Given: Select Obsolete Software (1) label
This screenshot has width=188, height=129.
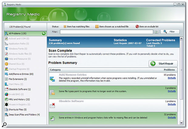Looking at the screenshot, I should 20,89.
